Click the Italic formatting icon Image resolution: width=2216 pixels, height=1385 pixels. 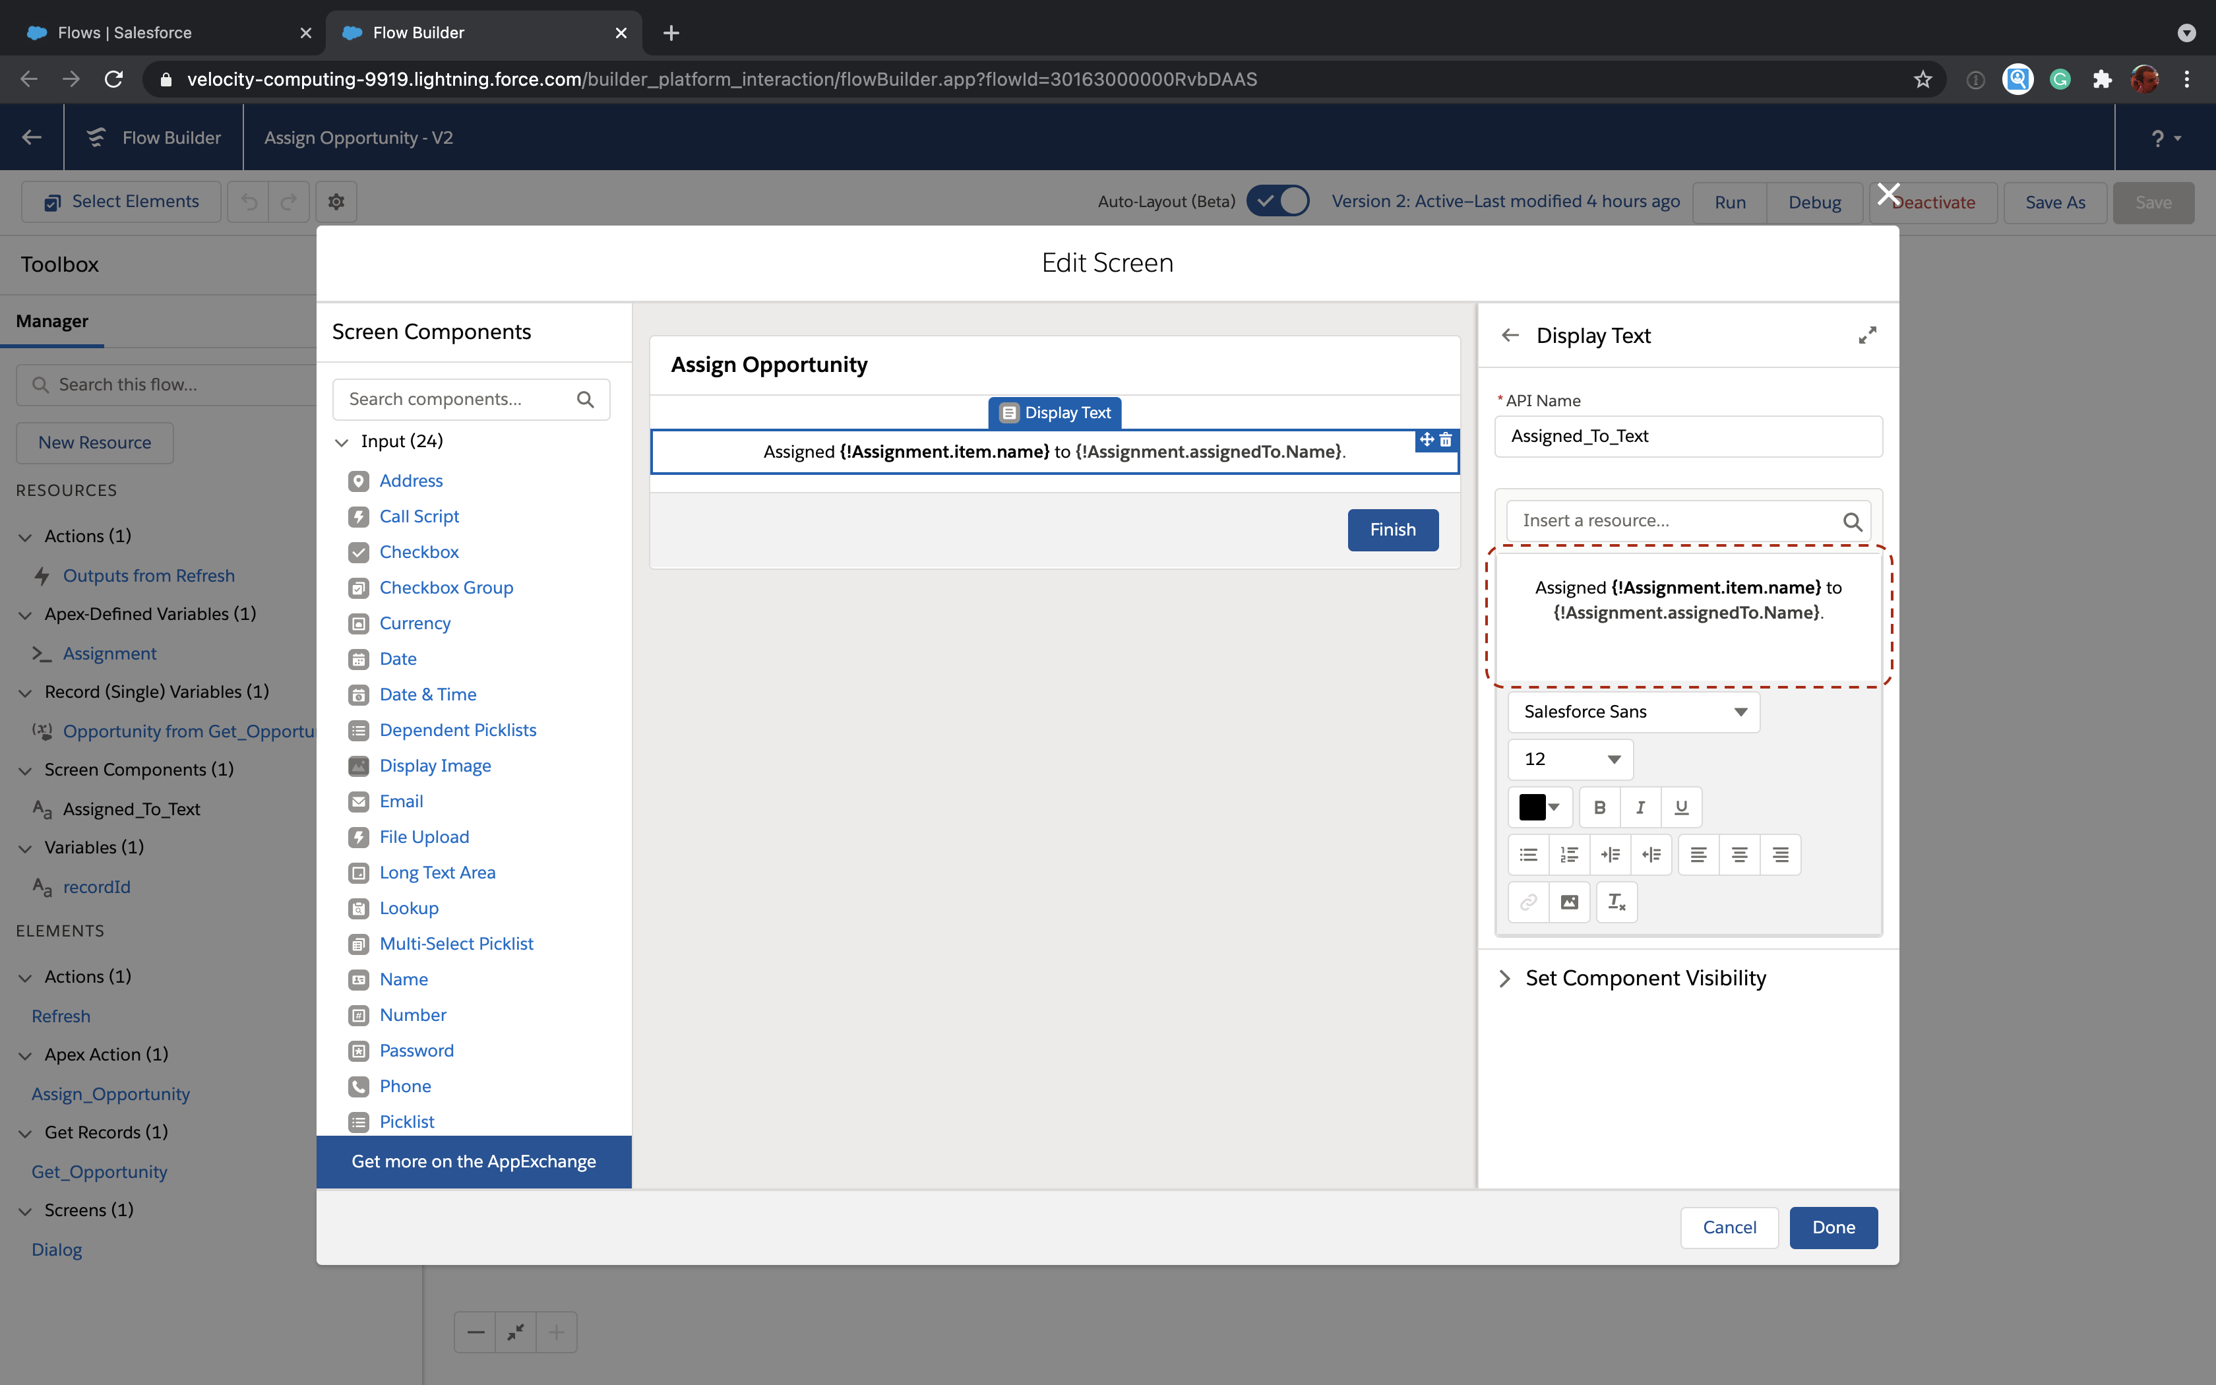(1640, 807)
